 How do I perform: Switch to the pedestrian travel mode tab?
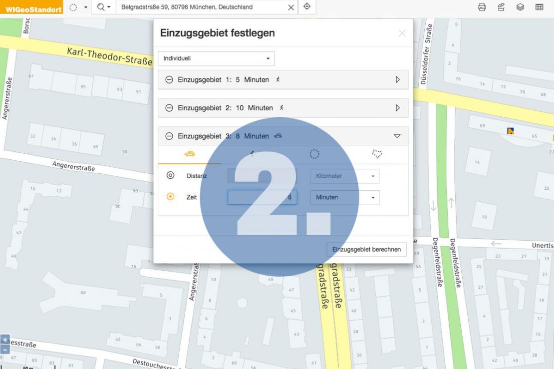click(252, 154)
